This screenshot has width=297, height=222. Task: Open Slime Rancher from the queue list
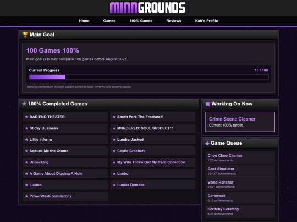point(240,184)
